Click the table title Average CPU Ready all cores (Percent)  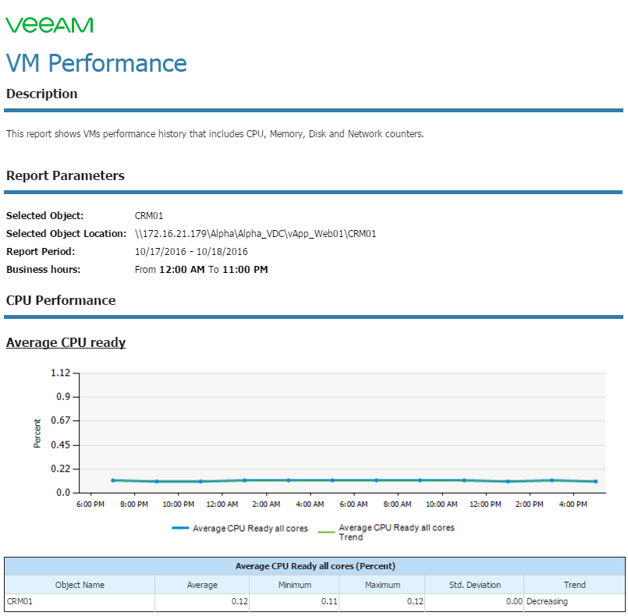point(315,566)
